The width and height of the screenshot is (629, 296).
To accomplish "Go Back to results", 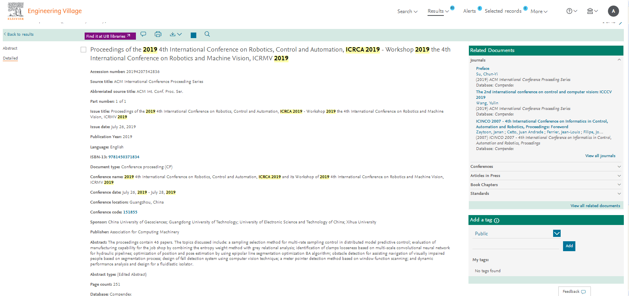I will (19, 35).
